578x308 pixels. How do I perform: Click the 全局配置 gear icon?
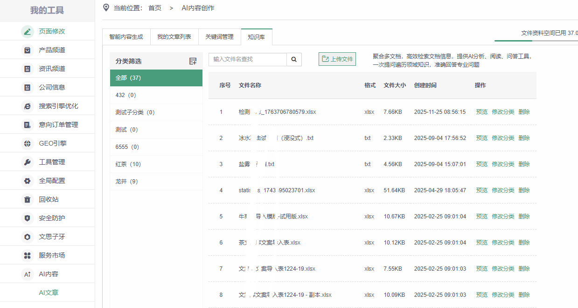click(x=28, y=181)
